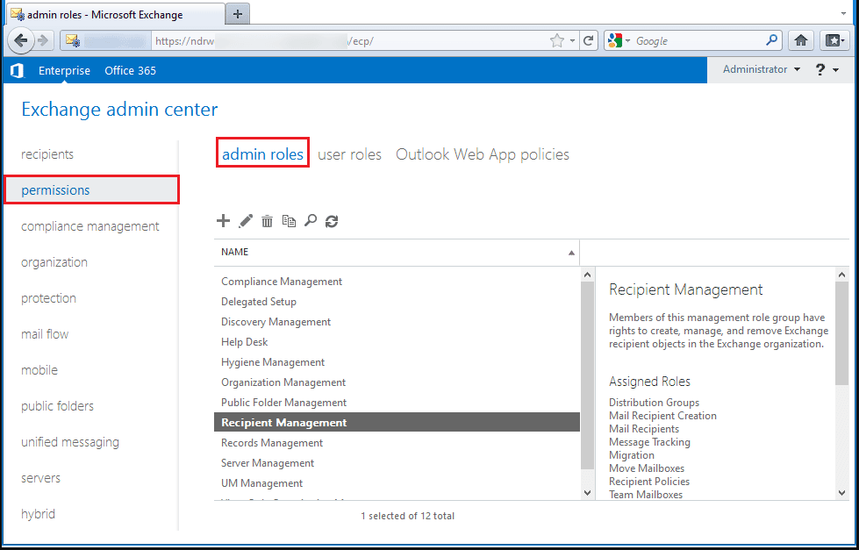
Task: Refresh the admin roles list
Action: (x=332, y=222)
